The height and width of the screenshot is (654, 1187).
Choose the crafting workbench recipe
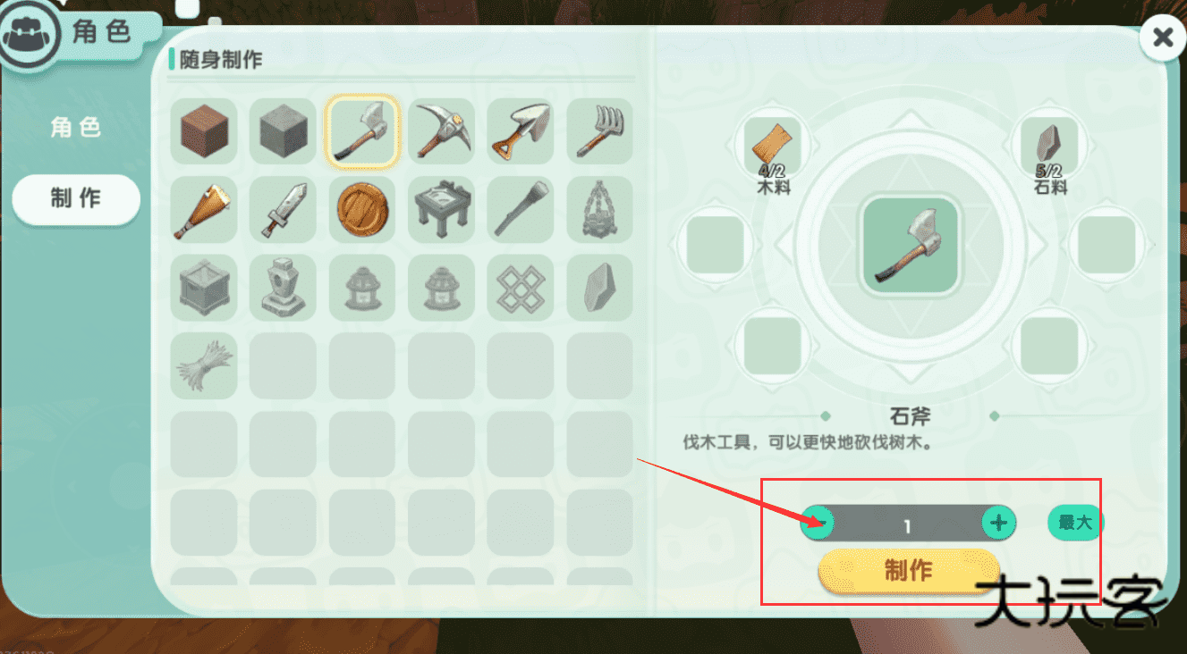pyautogui.click(x=442, y=210)
